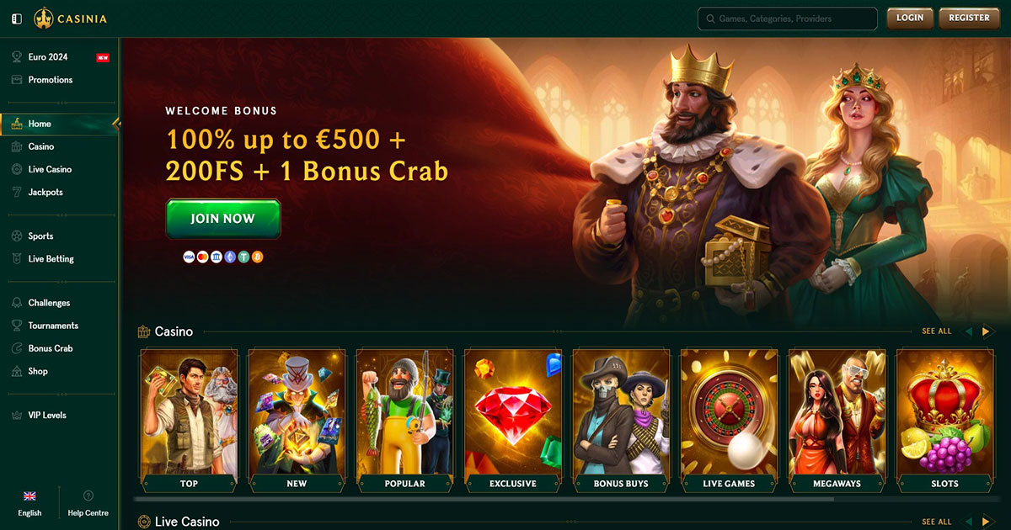
Task: Show next Casino categories with right arrow
Action: coord(987,331)
